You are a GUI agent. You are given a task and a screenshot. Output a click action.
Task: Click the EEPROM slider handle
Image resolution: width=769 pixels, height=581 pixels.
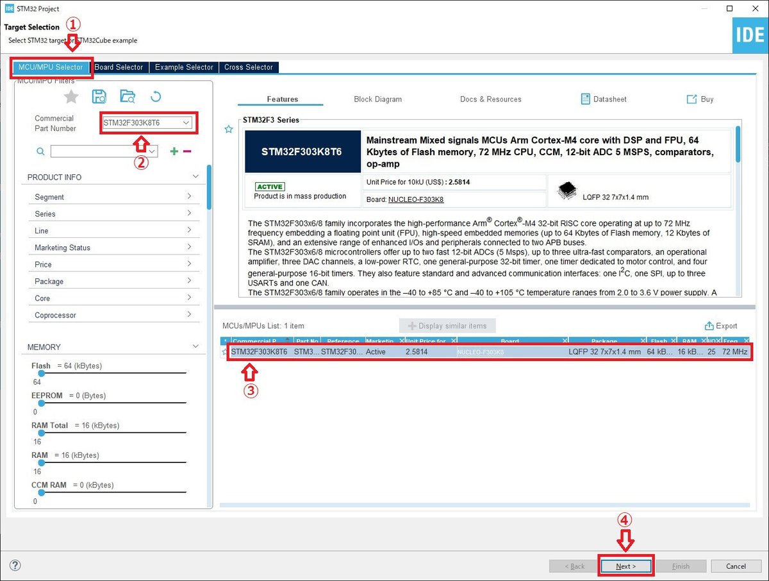point(42,403)
